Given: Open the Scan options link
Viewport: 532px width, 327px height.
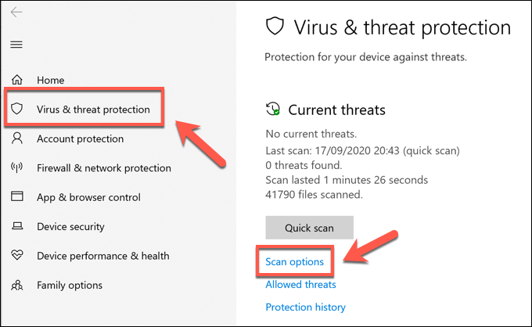Looking at the screenshot, I should coord(295,261).
